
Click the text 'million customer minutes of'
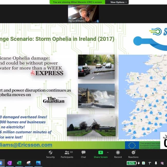[x=27, y=132]
